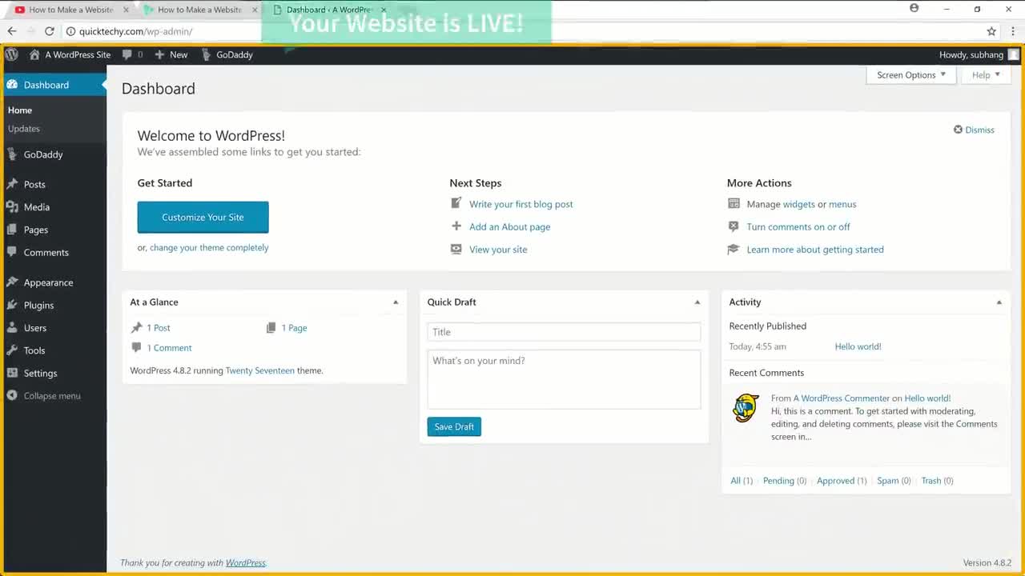Click the comments bubble icon in admin bar
Image resolution: width=1025 pixels, height=576 pixels.
(127, 54)
